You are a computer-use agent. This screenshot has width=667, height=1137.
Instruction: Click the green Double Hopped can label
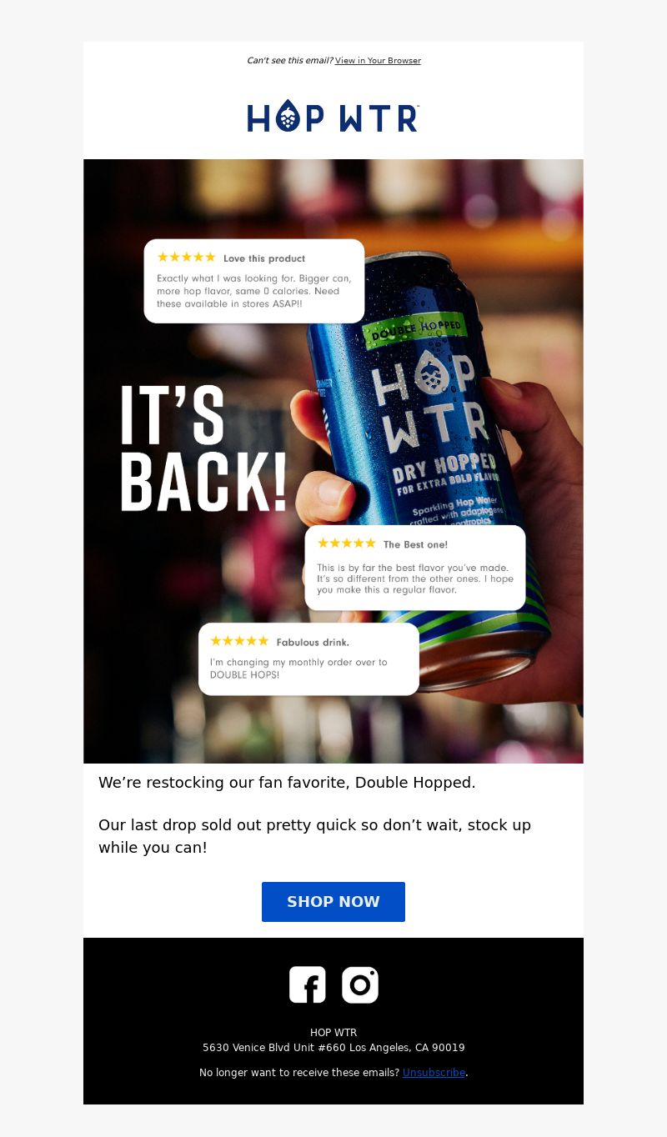click(x=412, y=330)
